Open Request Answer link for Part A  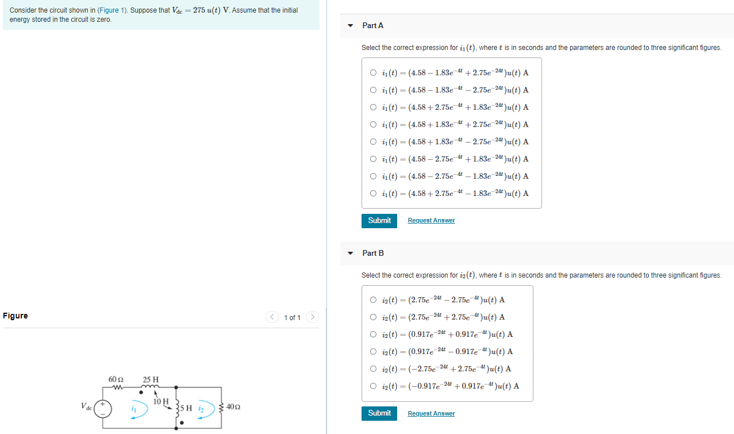pos(431,221)
